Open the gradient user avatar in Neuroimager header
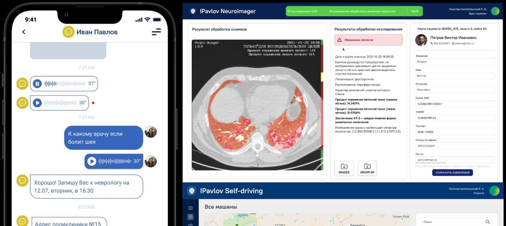This screenshot has height=226, width=506. pos(495,11)
